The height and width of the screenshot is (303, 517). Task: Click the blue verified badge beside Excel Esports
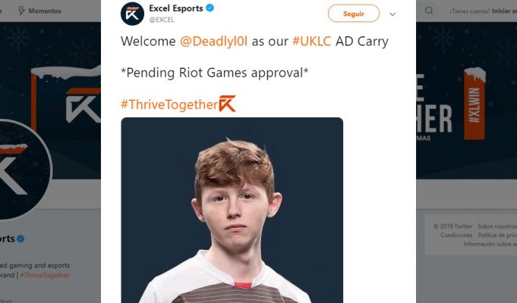(210, 8)
